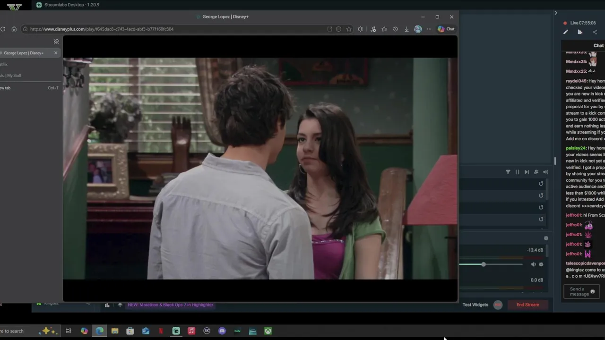Open a new tab in vertical tabs

[x=30, y=88]
